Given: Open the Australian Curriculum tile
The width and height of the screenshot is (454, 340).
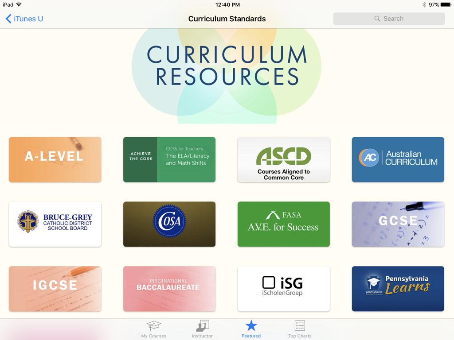Looking at the screenshot, I should tap(398, 159).
